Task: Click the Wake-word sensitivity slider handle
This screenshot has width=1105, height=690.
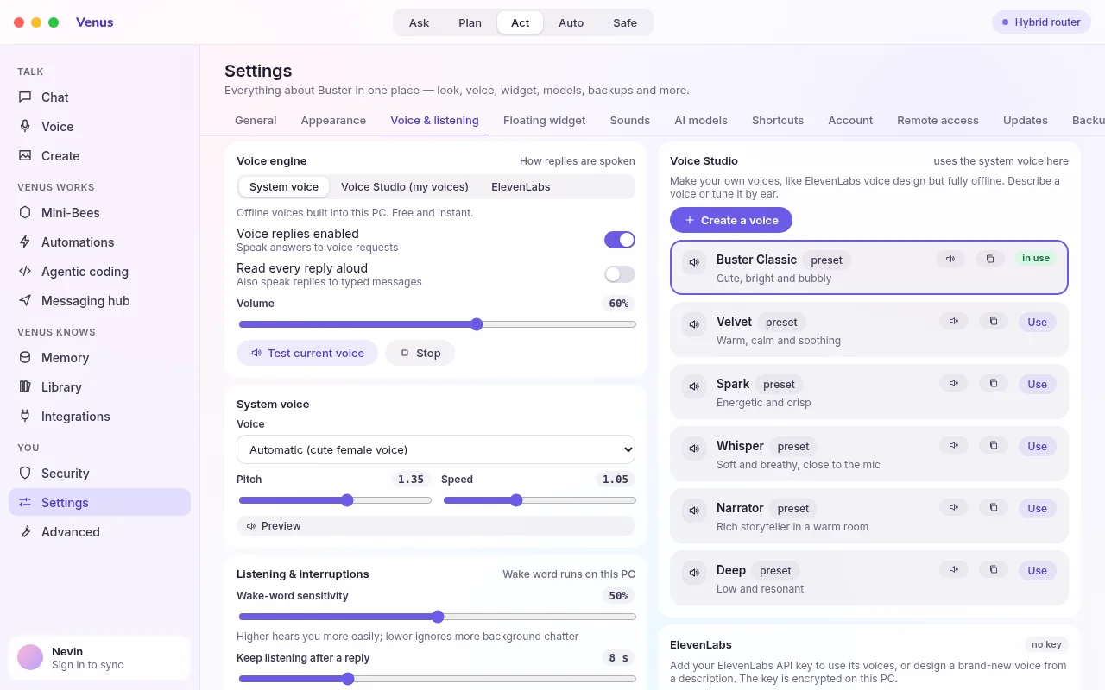Action: tap(438, 617)
